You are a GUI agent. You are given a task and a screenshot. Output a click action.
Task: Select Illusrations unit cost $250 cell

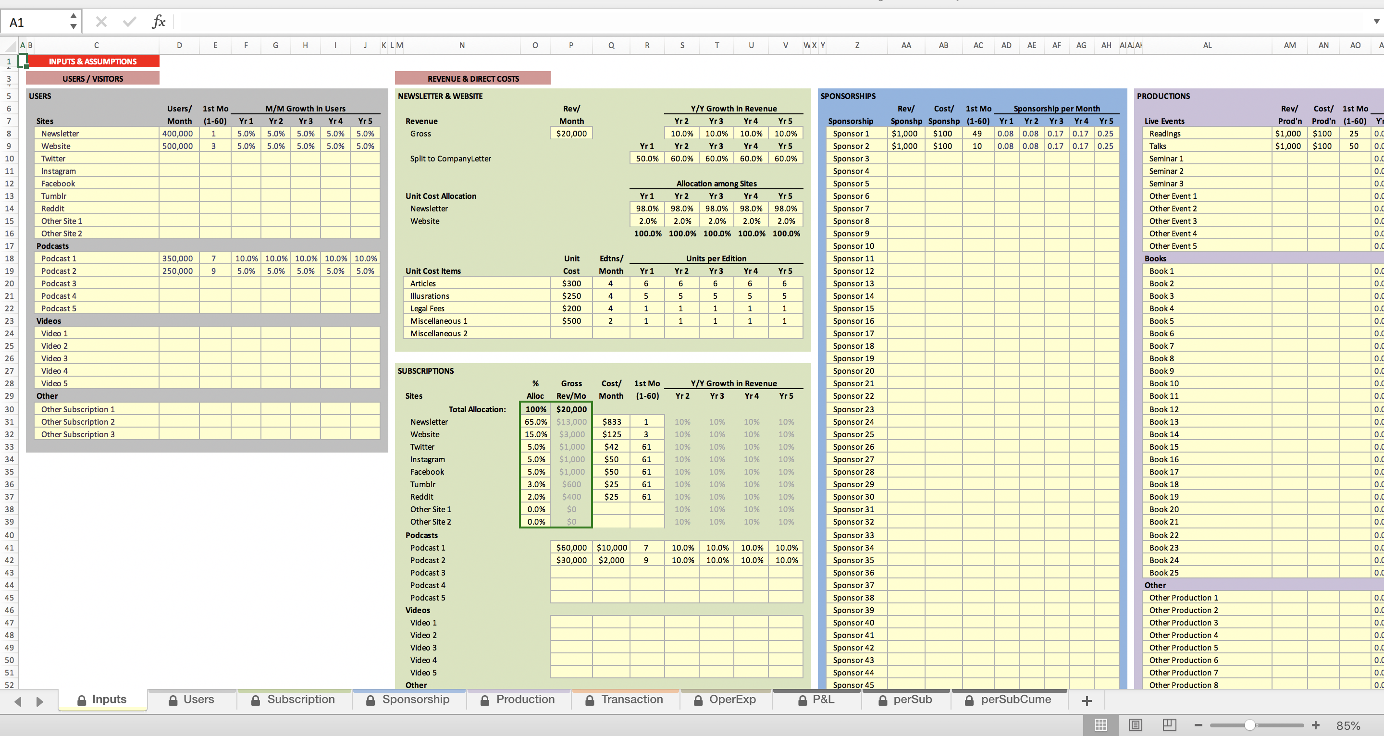pyautogui.click(x=571, y=295)
